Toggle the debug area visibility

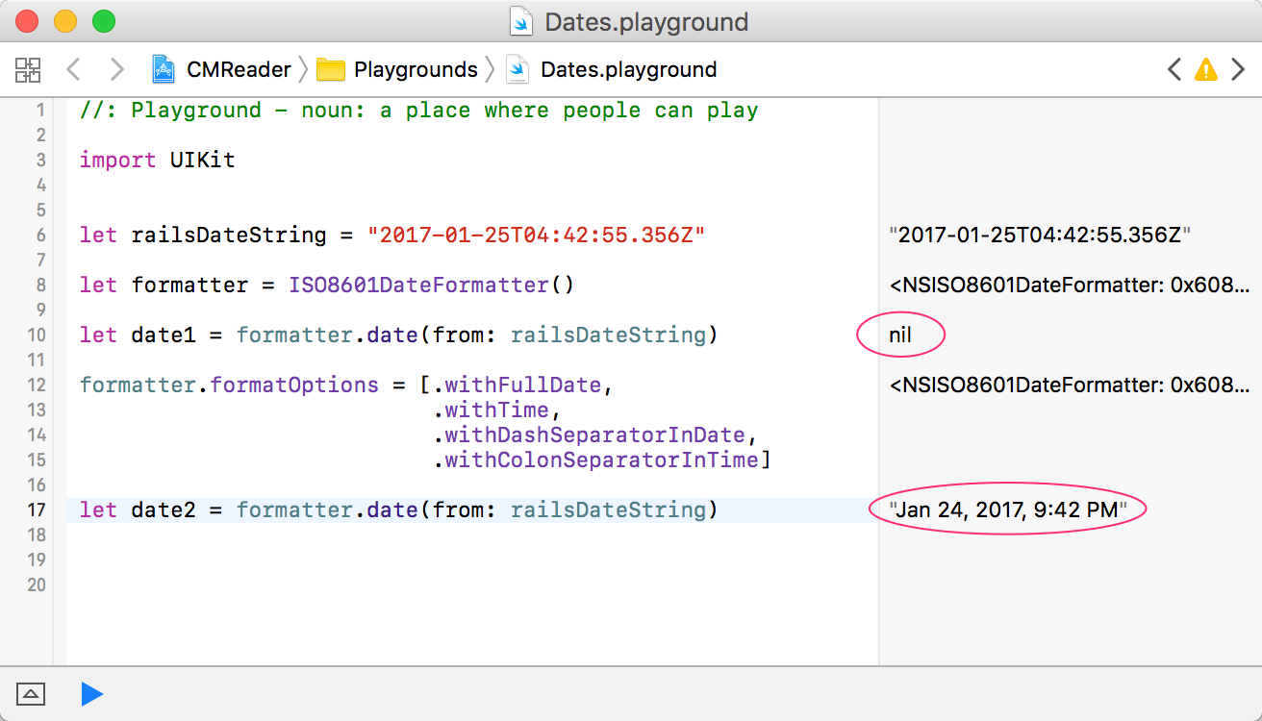click(30, 693)
